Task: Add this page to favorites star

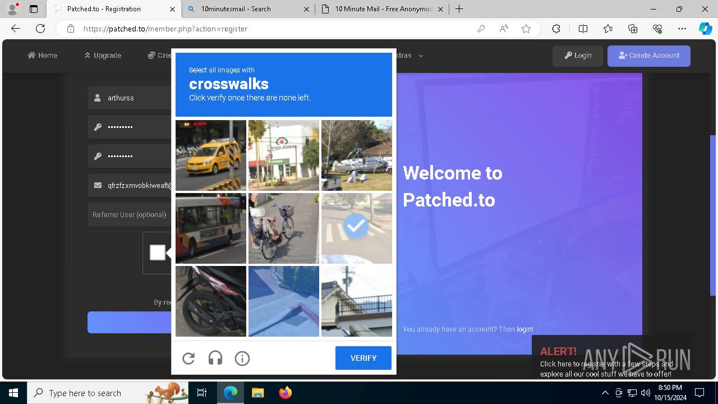Action: tap(526, 29)
